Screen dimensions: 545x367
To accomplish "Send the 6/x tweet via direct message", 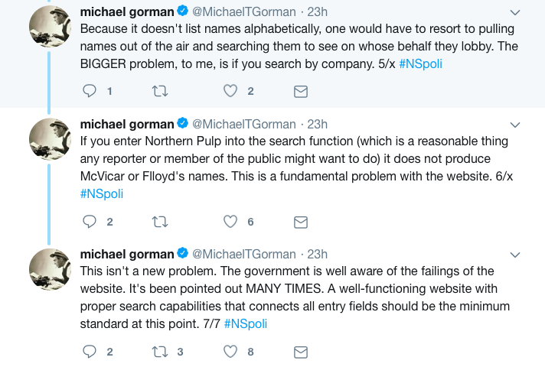I will tap(301, 222).
